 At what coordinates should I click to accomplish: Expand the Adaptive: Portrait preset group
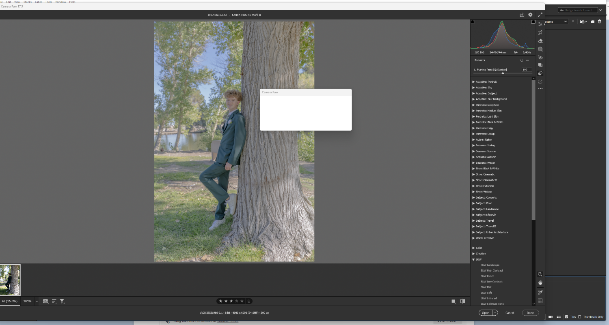coord(473,82)
